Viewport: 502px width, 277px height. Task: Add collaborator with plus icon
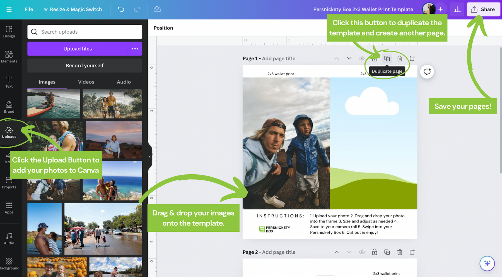click(441, 9)
